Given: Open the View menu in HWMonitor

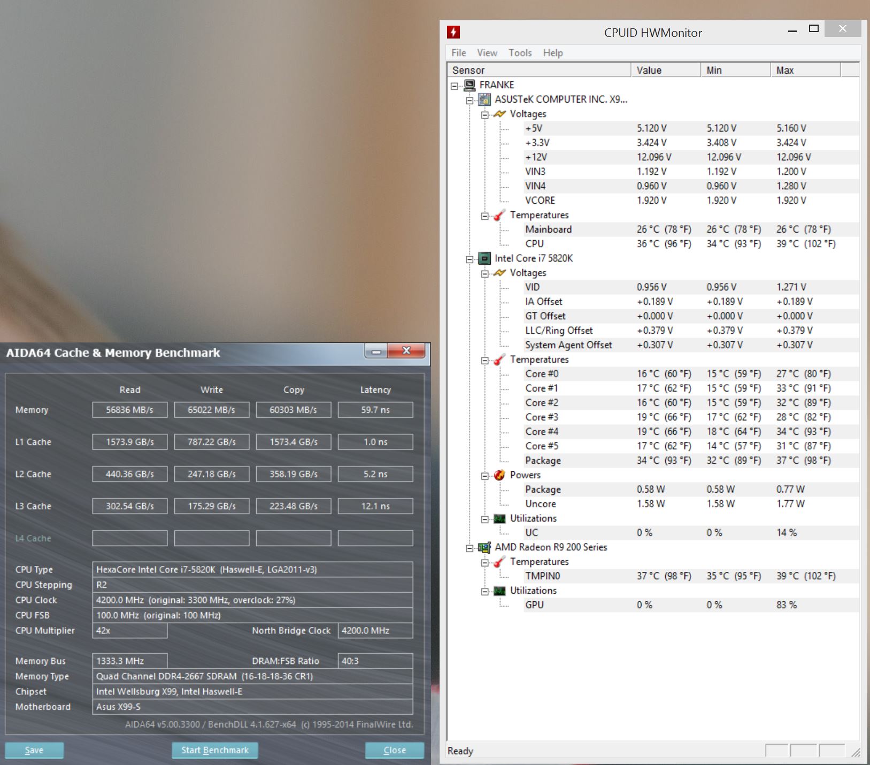Looking at the screenshot, I should [487, 53].
